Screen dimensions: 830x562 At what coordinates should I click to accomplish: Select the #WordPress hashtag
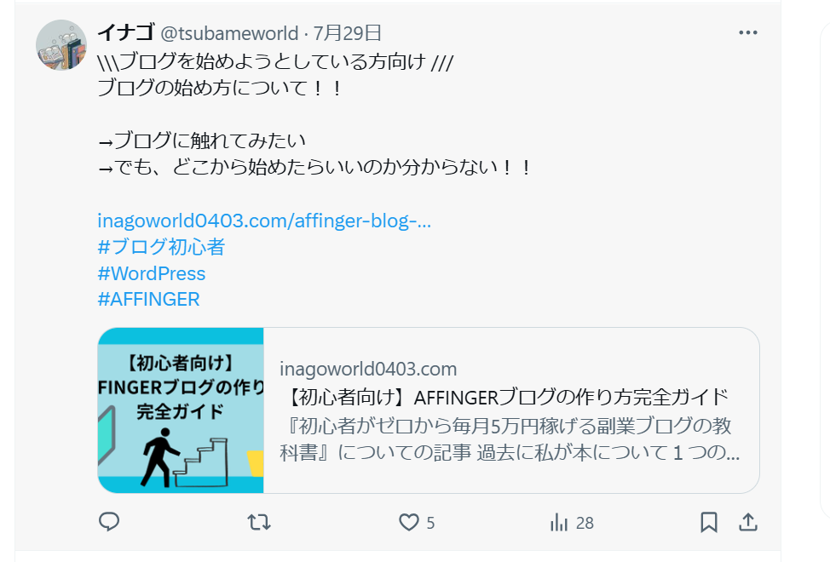152,273
